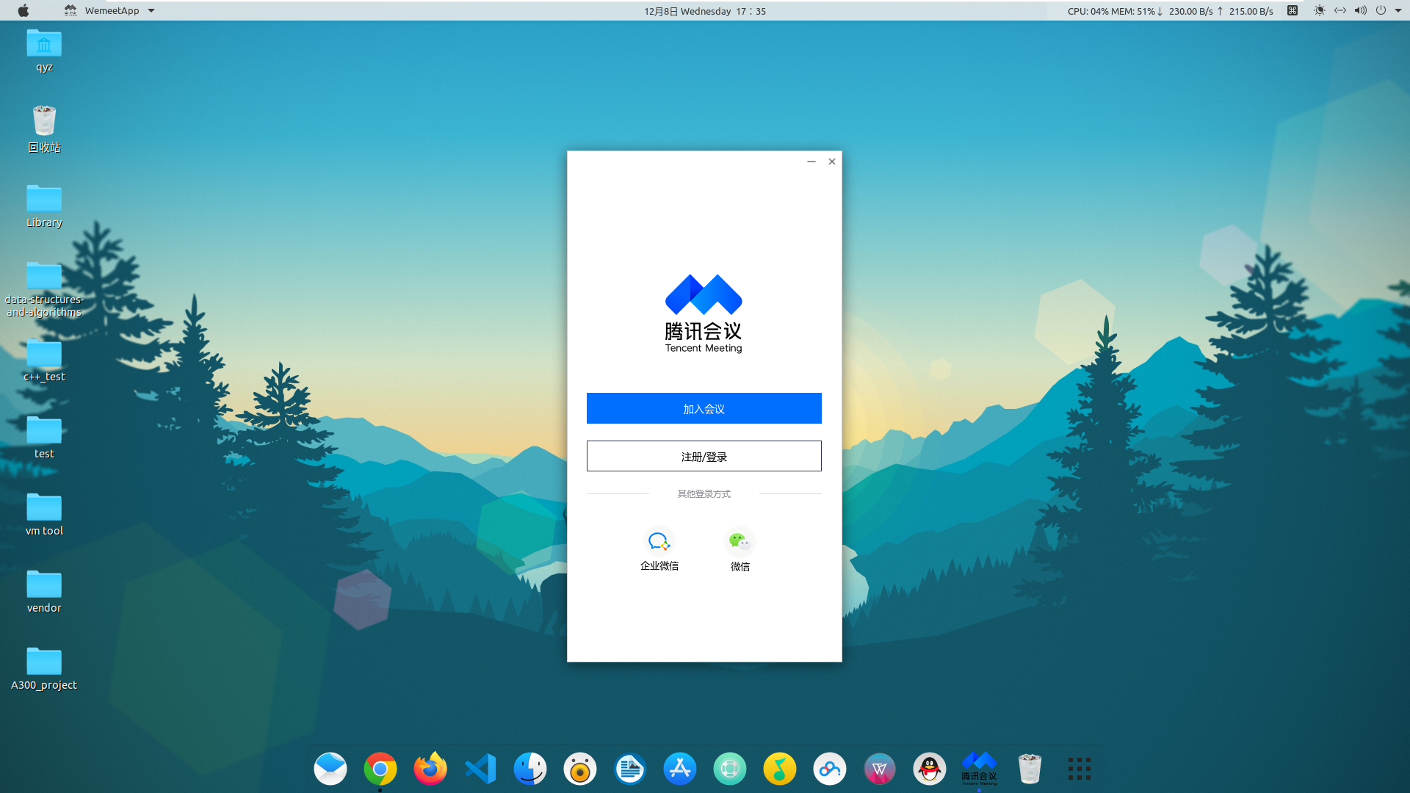Image resolution: width=1410 pixels, height=793 pixels.
Task: Click the 注册/登录 register or login button
Action: click(704, 456)
